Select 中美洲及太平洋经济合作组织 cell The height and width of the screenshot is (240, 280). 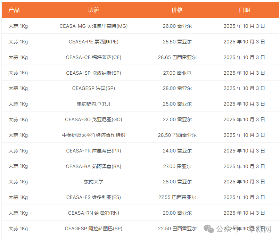click(x=93, y=135)
